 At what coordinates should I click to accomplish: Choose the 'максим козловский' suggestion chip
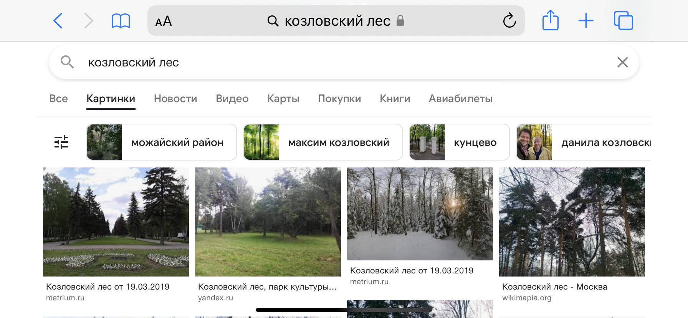[323, 142]
